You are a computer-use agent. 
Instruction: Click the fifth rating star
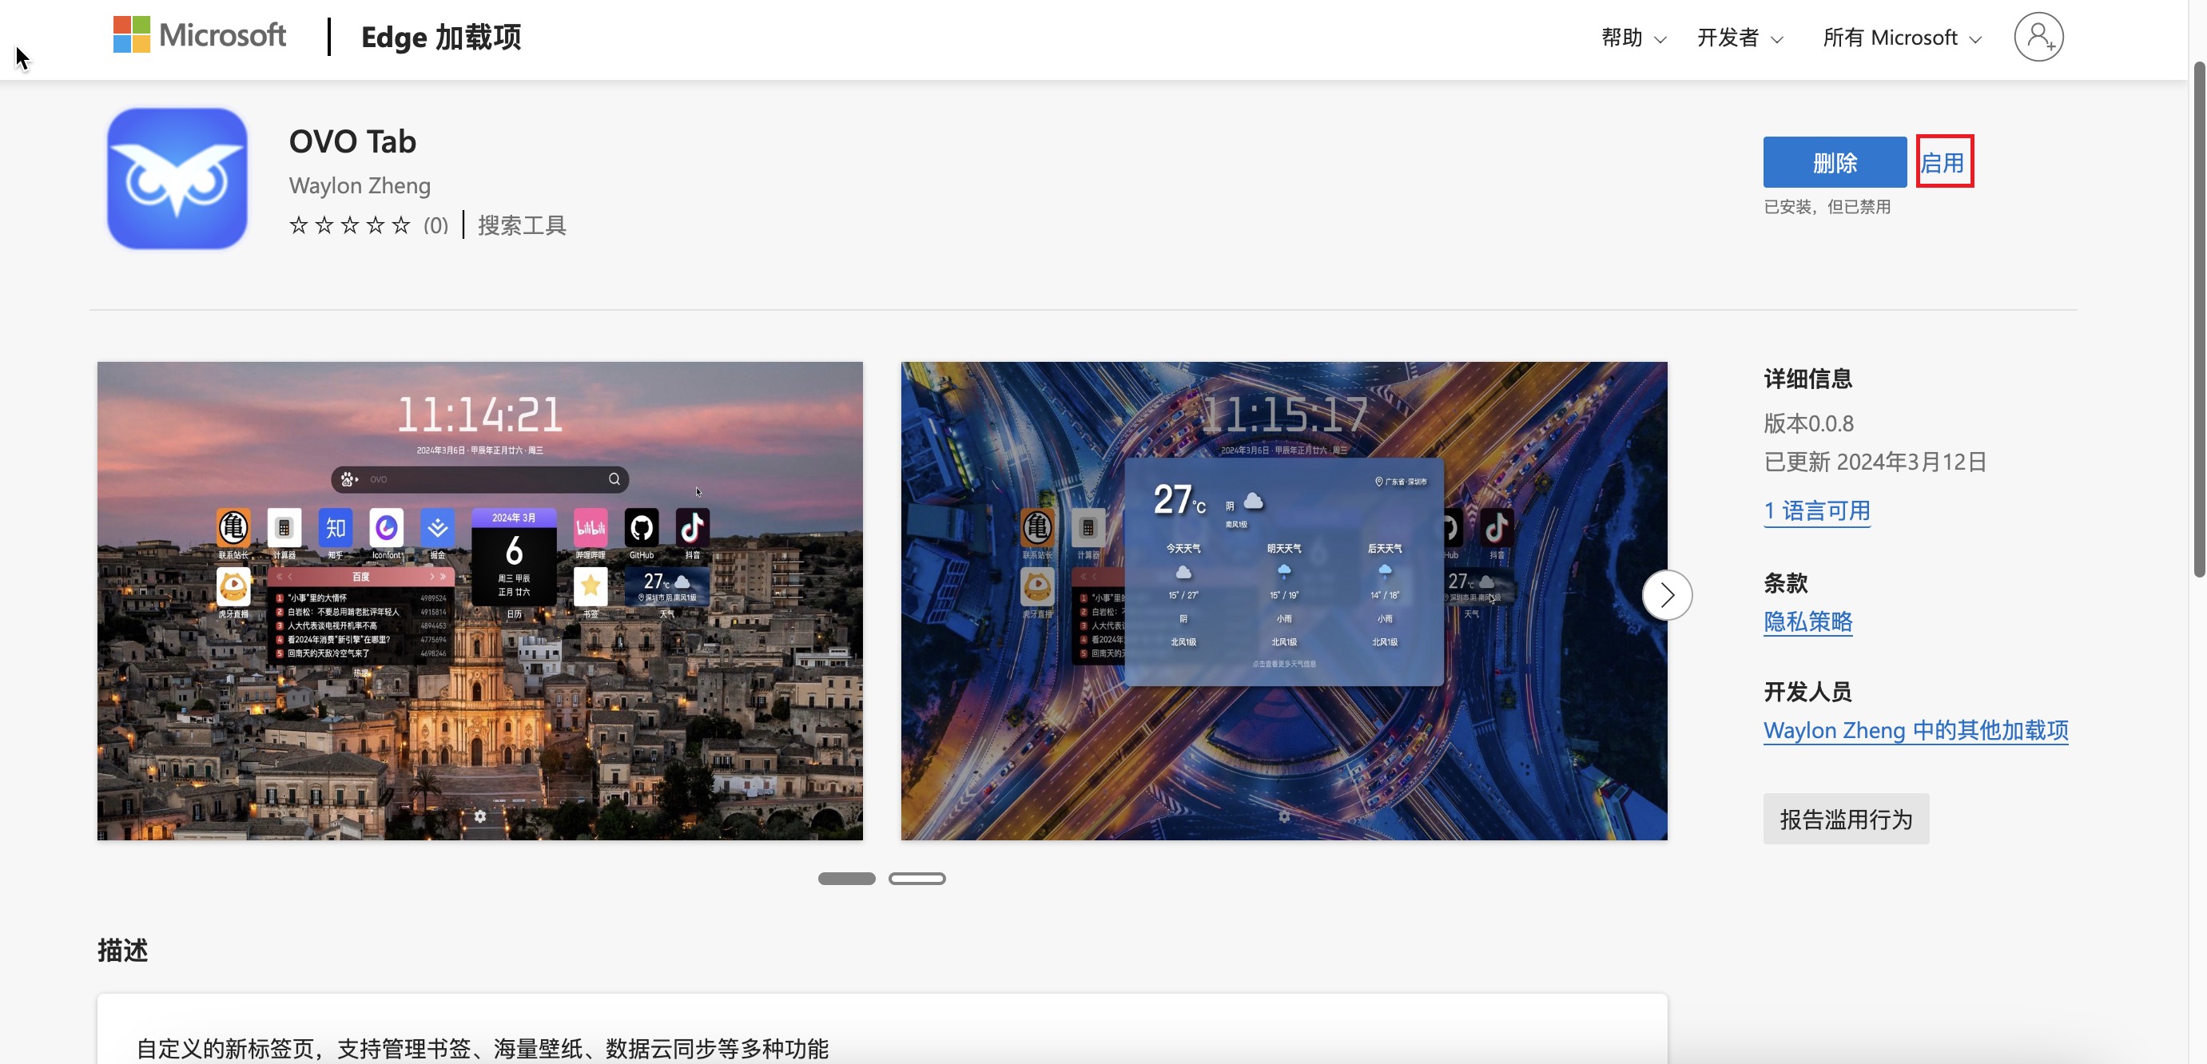(x=401, y=225)
